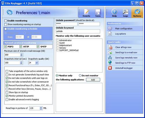
Task: Toggle Do not take screenshots until user logs on
Action: point(7,78)
